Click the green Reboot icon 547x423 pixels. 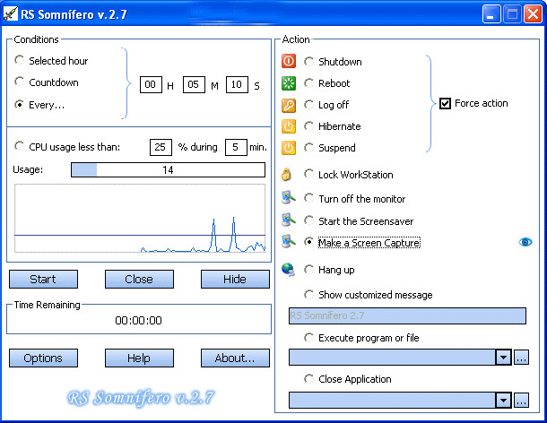point(289,83)
